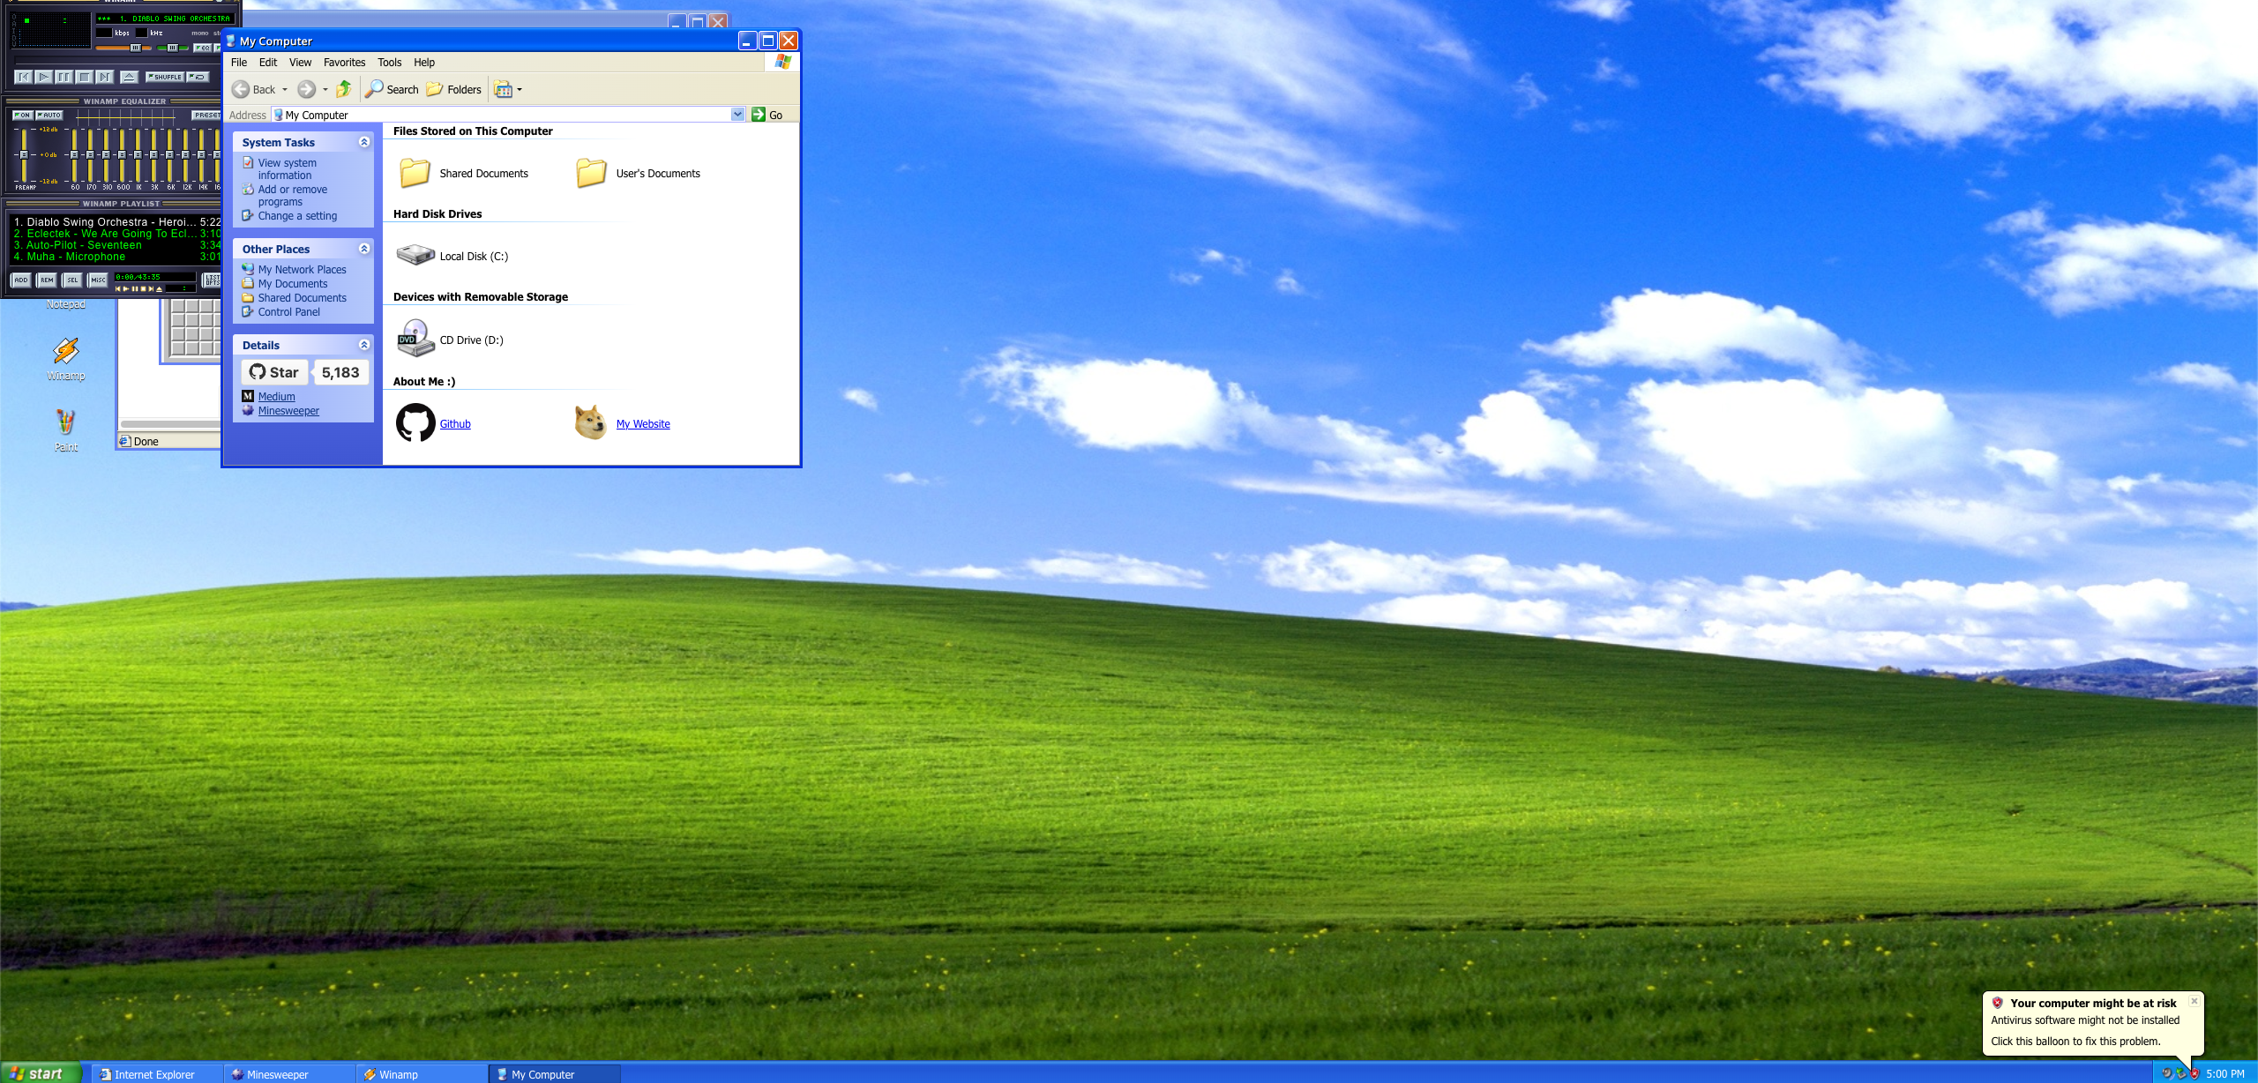Enable equalizer AUTO mode
The width and height of the screenshot is (2258, 1083).
(49, 116)
